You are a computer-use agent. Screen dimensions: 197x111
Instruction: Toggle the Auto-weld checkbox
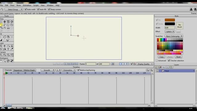point(26,9)
